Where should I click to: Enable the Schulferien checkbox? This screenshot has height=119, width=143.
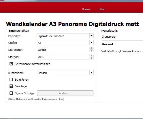[x=11, y=79]
